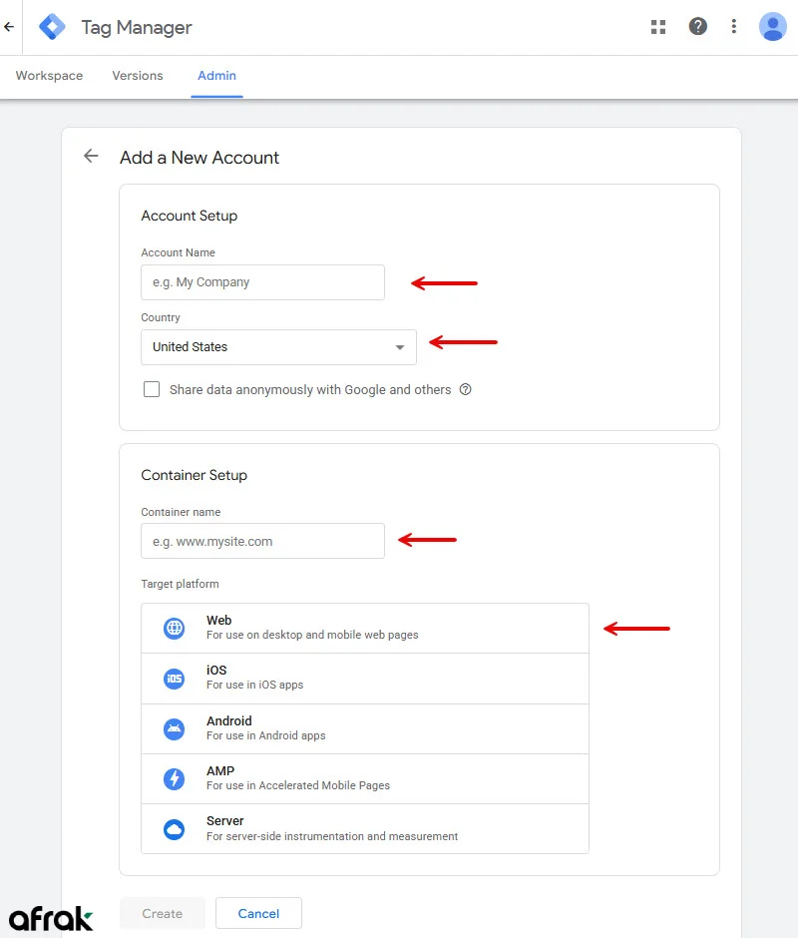This screenshot has width=798, height=938.
Task: Focus the Account Name input field
Action: 262,282
